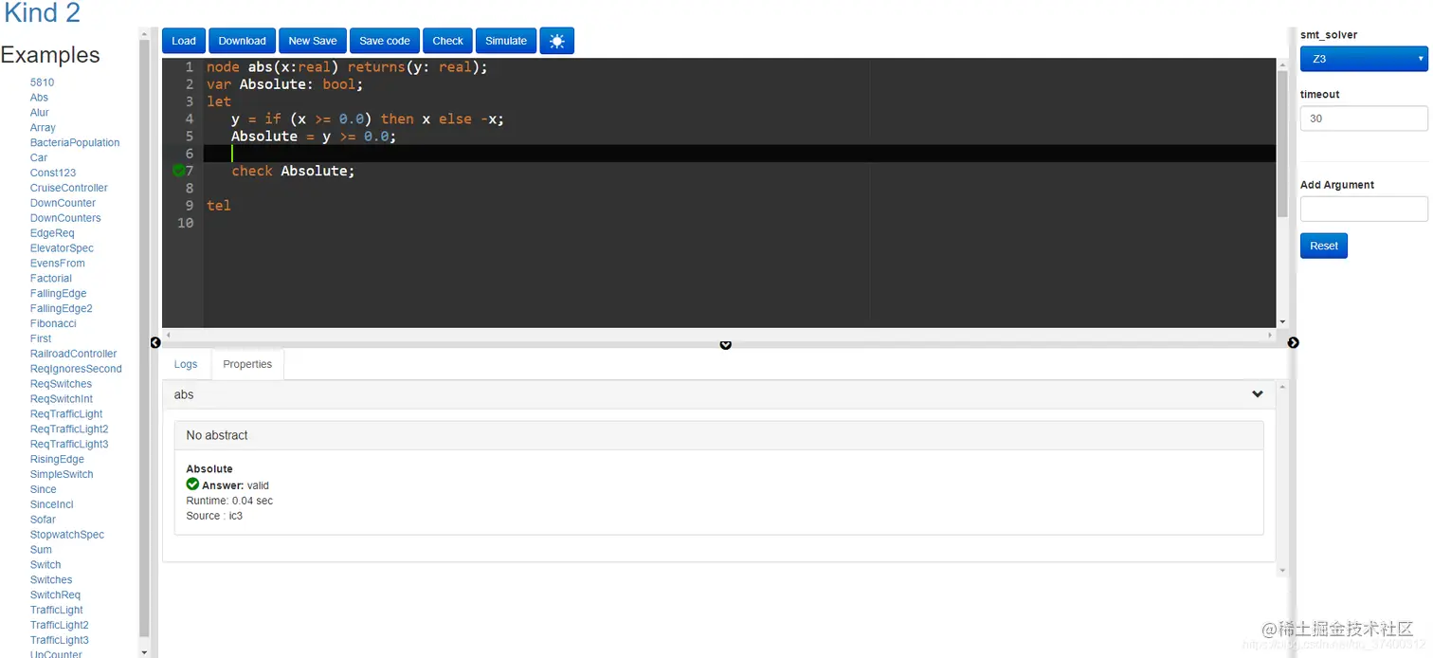Open the TrafficLight3 example
Image resolution: width=1433 pixels, height=658 pixels.
[60, 641]
